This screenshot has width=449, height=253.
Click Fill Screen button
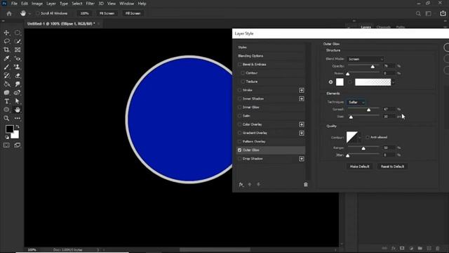coord(133,13)
